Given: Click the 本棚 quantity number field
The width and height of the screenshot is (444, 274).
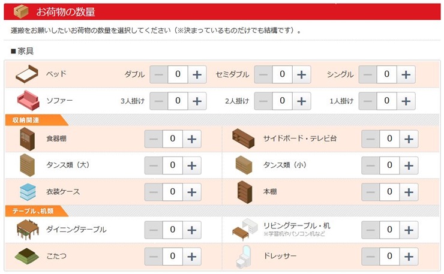Looking at the screenshot, I should (x=389, y=192).
